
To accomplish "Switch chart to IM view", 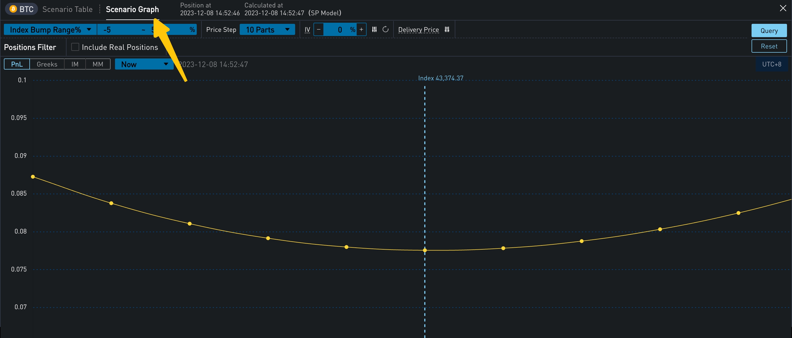I will (x=75, y=64).
